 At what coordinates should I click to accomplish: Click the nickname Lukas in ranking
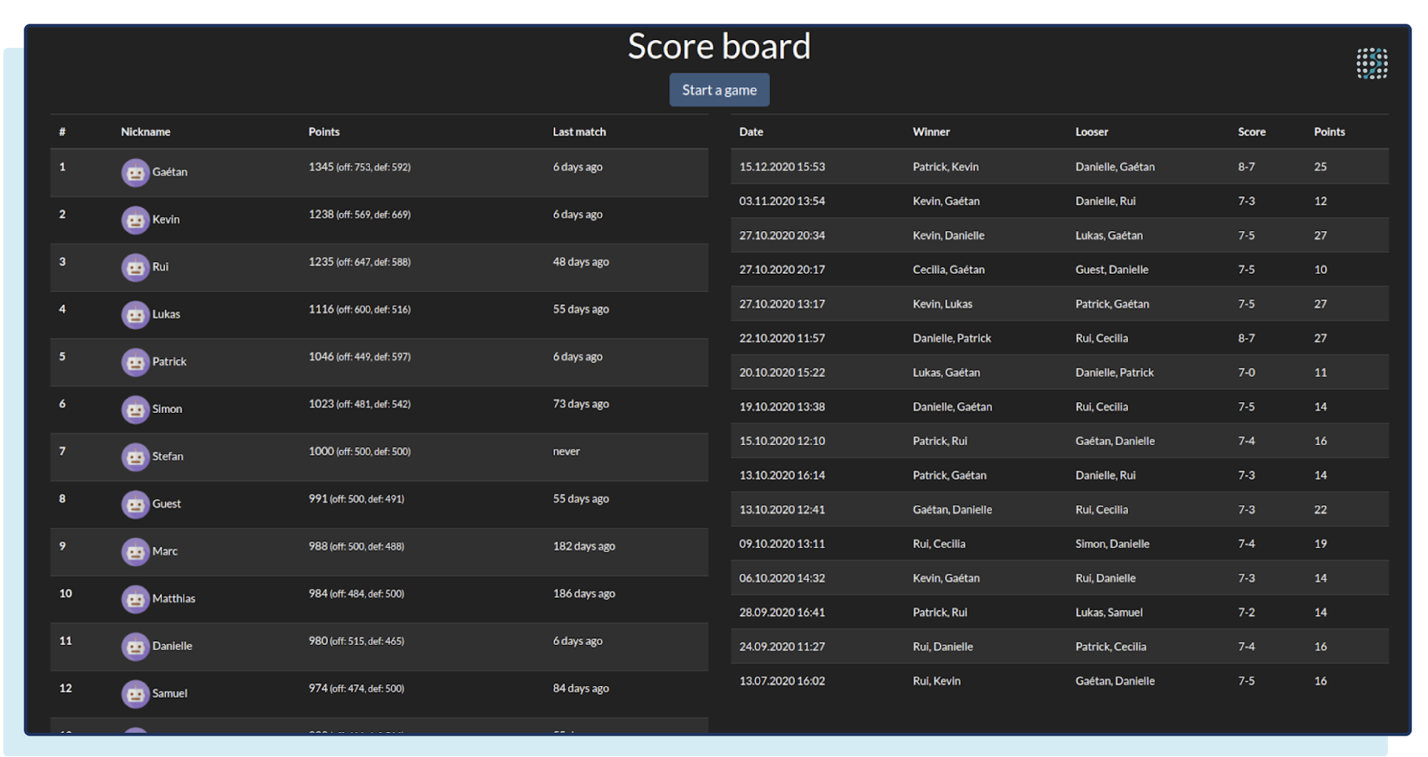click(166, 314)
